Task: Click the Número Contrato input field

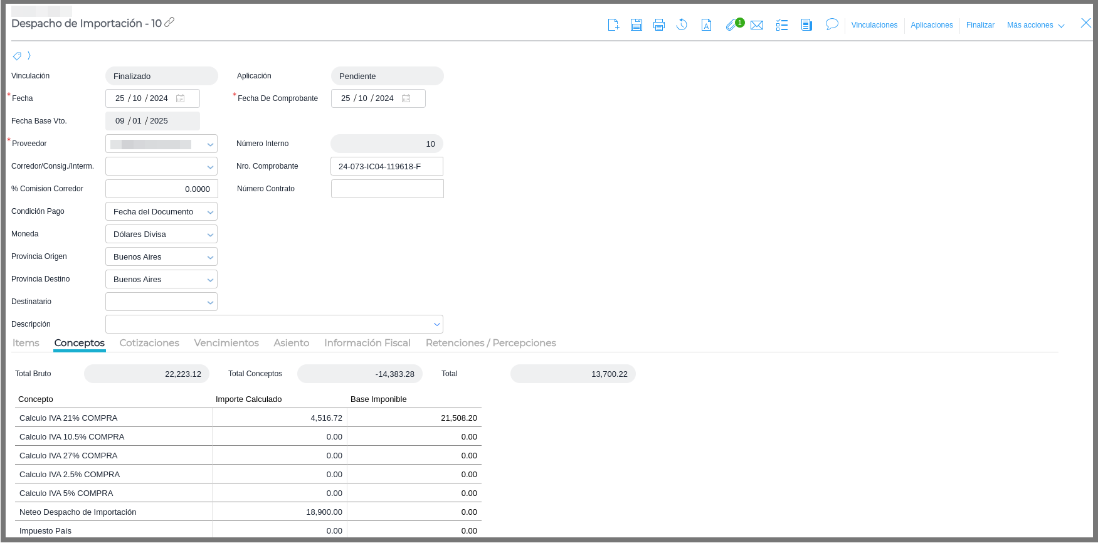Action: [387, 189]
